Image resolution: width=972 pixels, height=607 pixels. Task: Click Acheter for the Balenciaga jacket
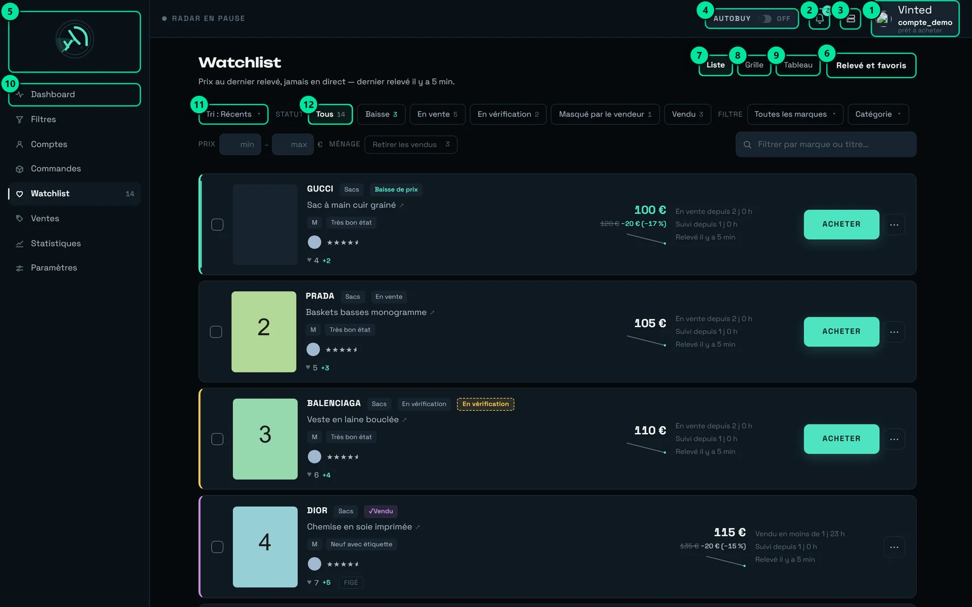coord(841,439)
